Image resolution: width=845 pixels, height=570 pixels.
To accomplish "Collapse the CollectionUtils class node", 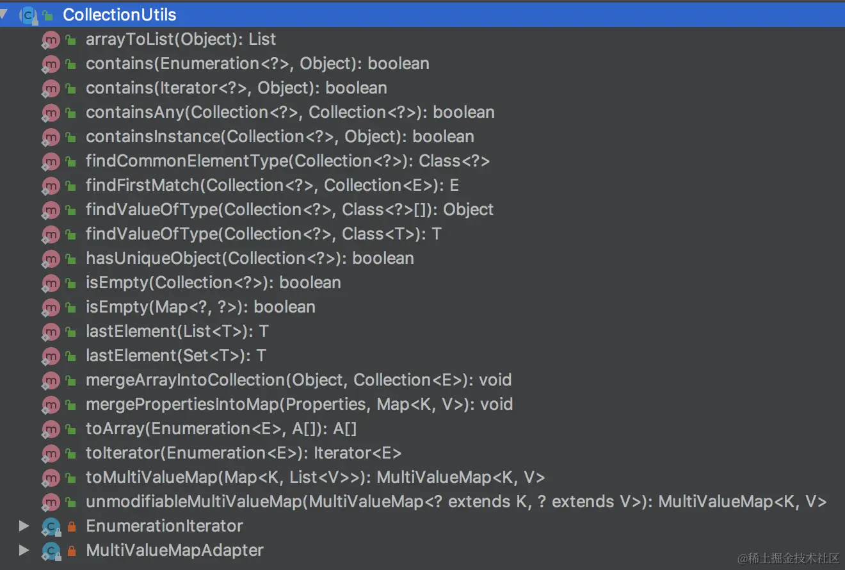I will (4, 13).
